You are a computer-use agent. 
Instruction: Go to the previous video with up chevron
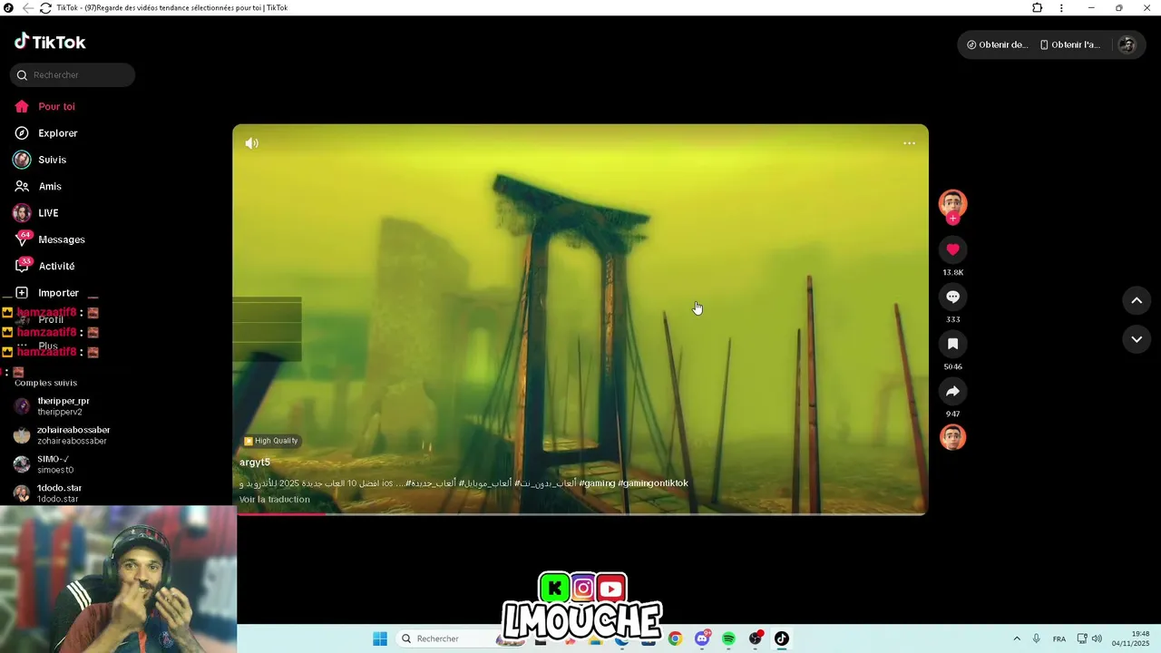(1137, 300)
